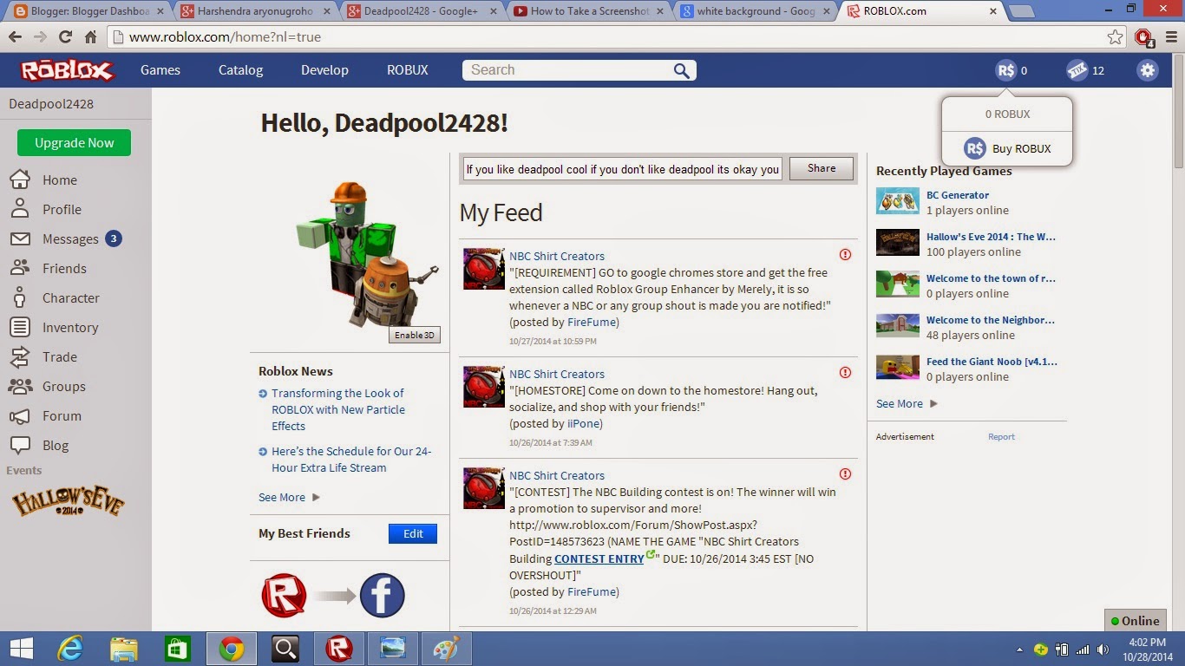This screenshot has height=666, width=1185.
Task: Open the Games menu
Action: tap(160, 70)
